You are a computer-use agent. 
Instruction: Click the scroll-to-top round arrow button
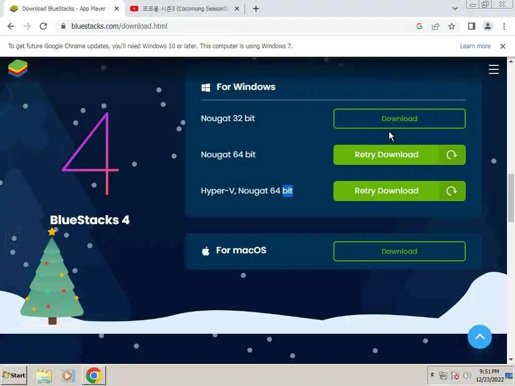[x=479, y=337]
